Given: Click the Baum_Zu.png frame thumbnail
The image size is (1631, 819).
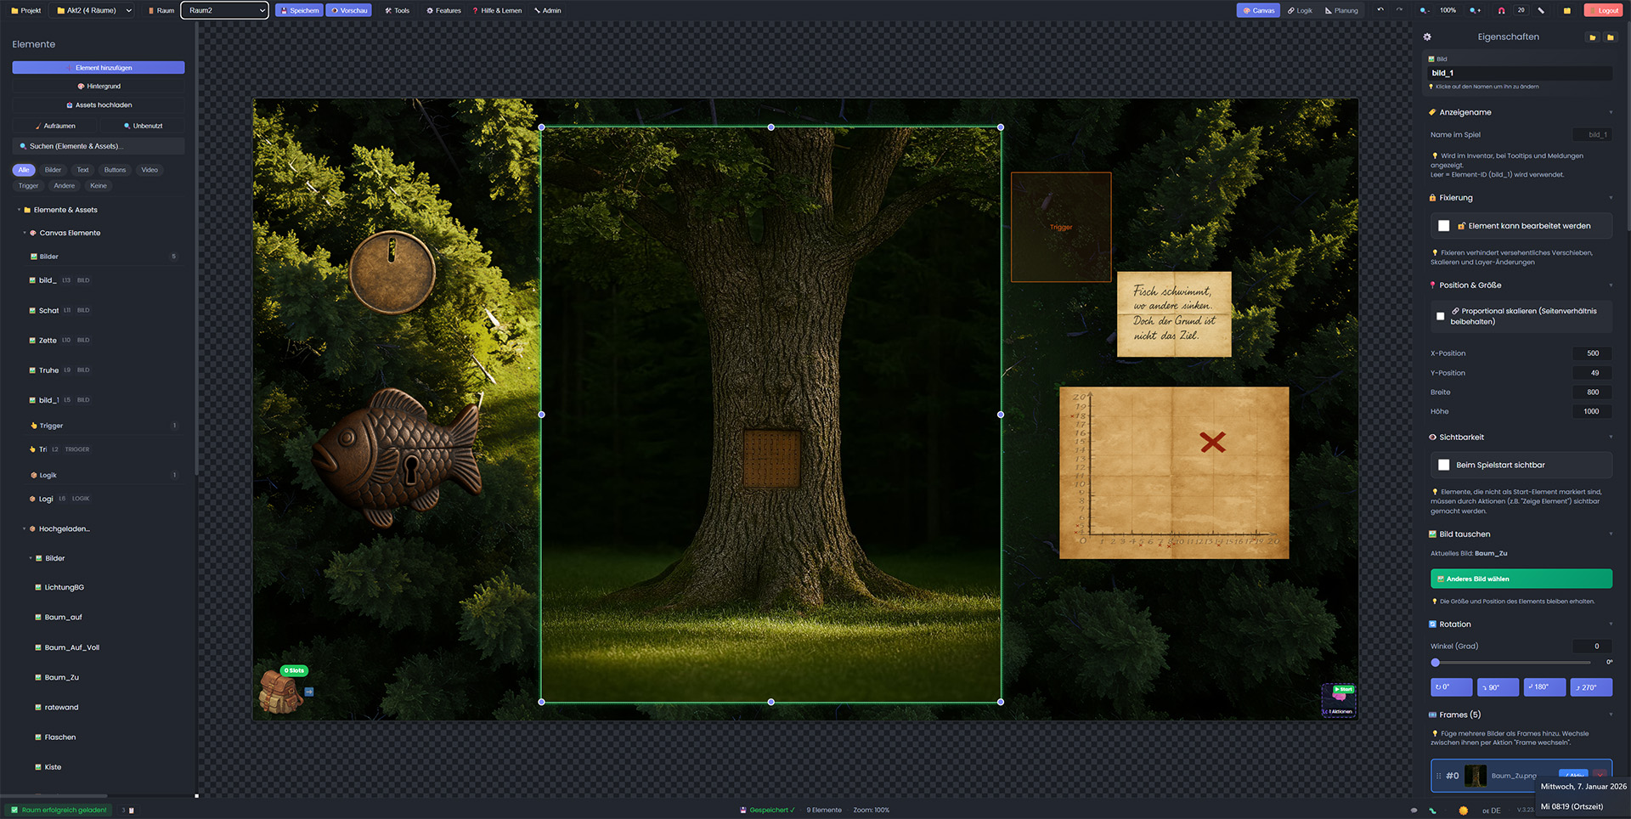Looking at the screenshot, I should [x=1476, y=776].
